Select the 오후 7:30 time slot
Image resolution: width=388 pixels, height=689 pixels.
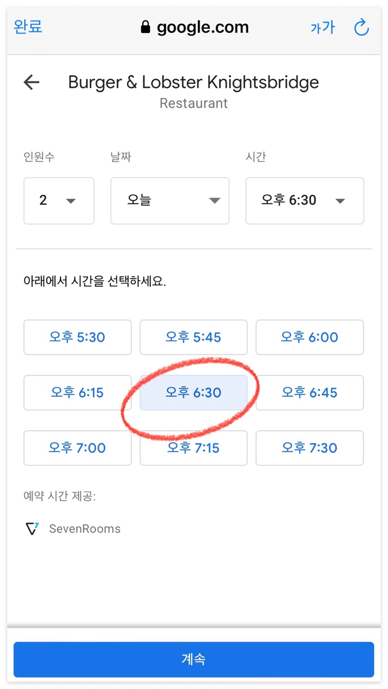pyautogui.click(x=310, y=448)
